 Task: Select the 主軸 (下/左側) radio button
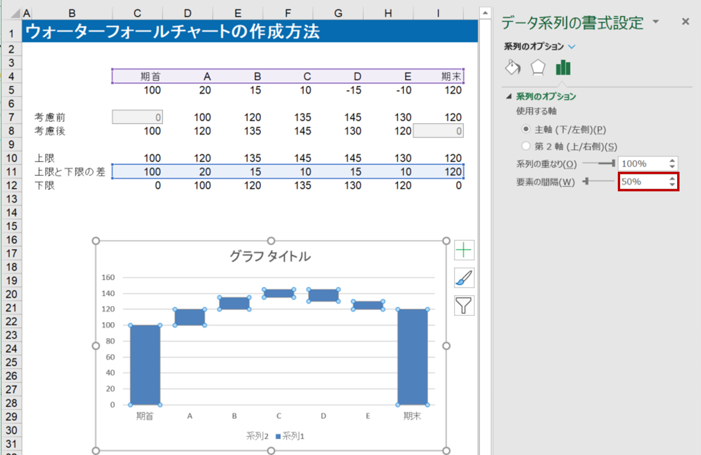(526, 129)
